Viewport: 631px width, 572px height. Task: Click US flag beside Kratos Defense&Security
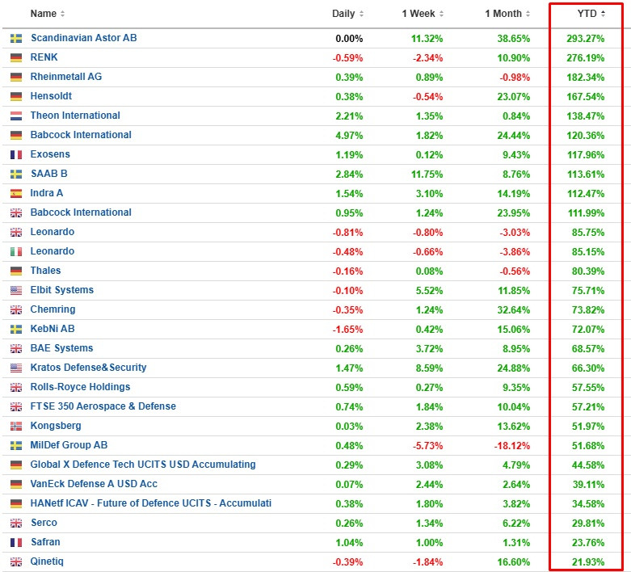[16, 368]
